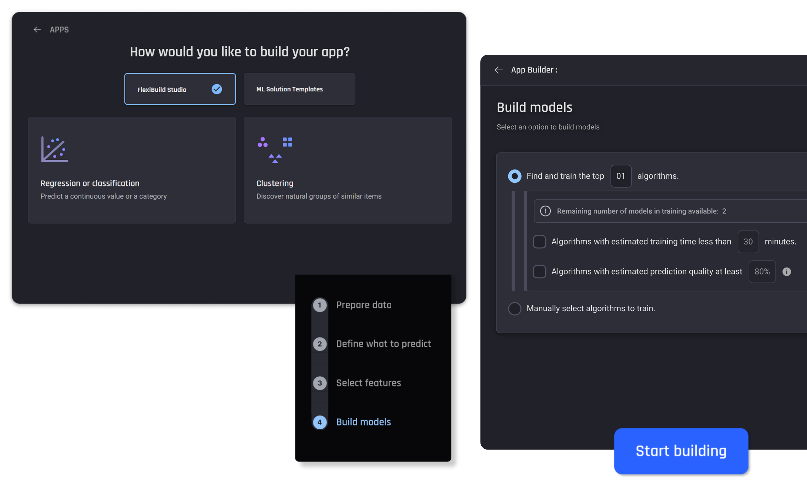Viewport: 807px width, 481px height.
Task: Click the APPS back link
Action: tap(59, 30)
